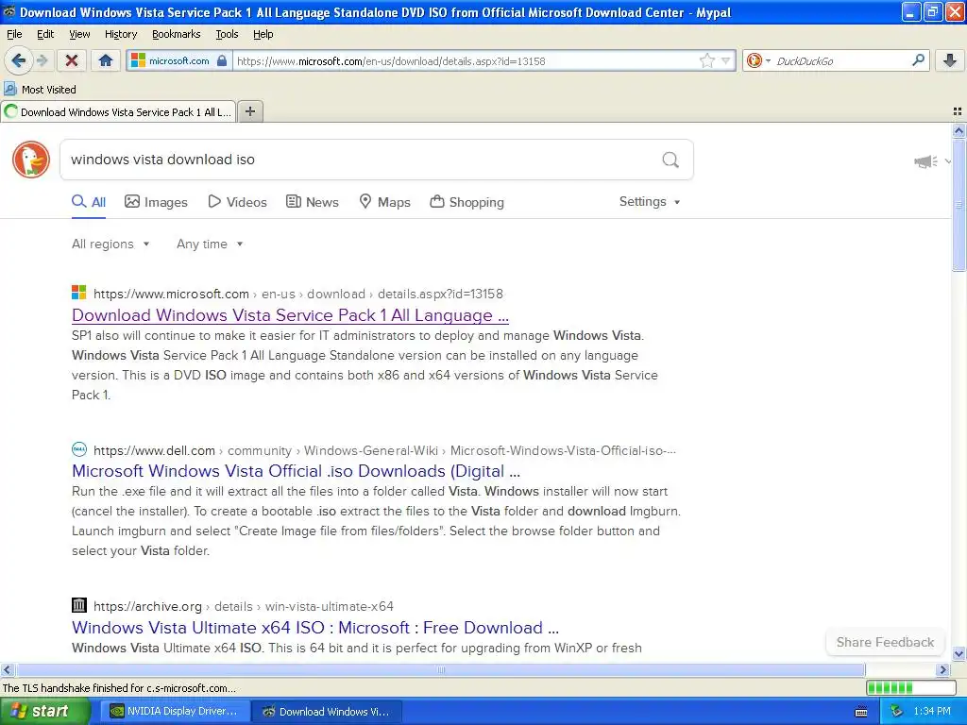Screen dimensions: 967x725
Task: Switch to Shopping results
Action: click(x=467, y=202)
